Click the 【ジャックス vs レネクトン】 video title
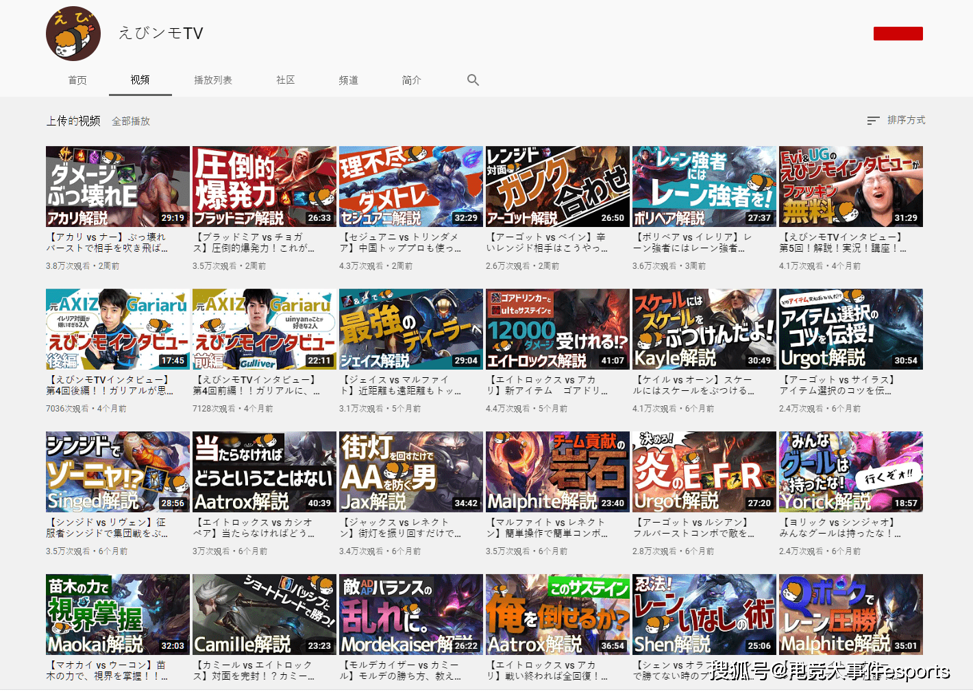Viewport: 973px width, 692px height. click(x=400, y=528)
